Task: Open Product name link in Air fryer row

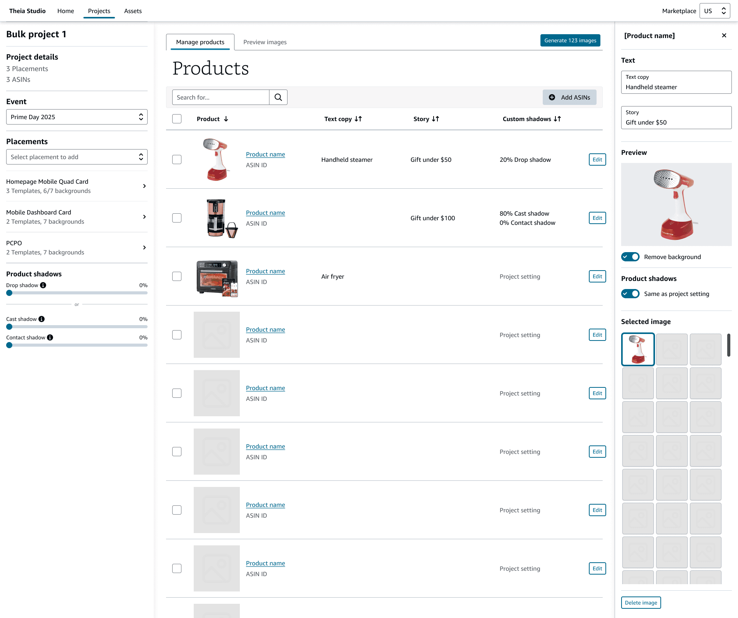Action: tap(266, 271)
